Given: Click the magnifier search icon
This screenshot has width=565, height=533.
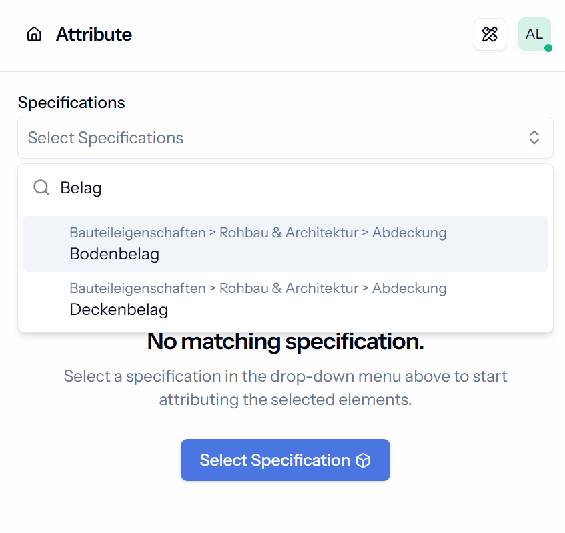Looking at the screenshot, I should point(41,187).
